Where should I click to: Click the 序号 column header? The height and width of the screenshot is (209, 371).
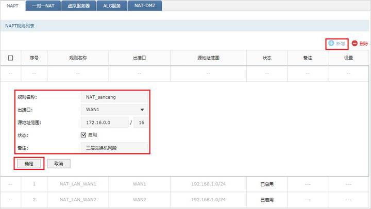click(34, 58)
